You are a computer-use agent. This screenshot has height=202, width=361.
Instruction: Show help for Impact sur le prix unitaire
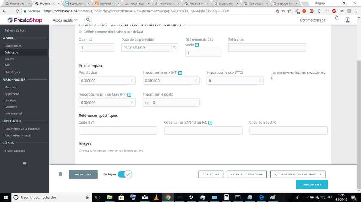tap(129, 95)
